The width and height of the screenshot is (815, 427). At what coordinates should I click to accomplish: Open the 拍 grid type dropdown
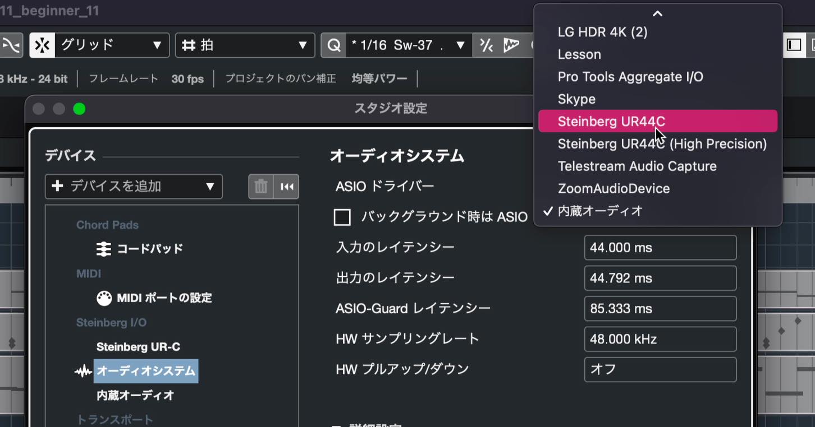point(245,45)
